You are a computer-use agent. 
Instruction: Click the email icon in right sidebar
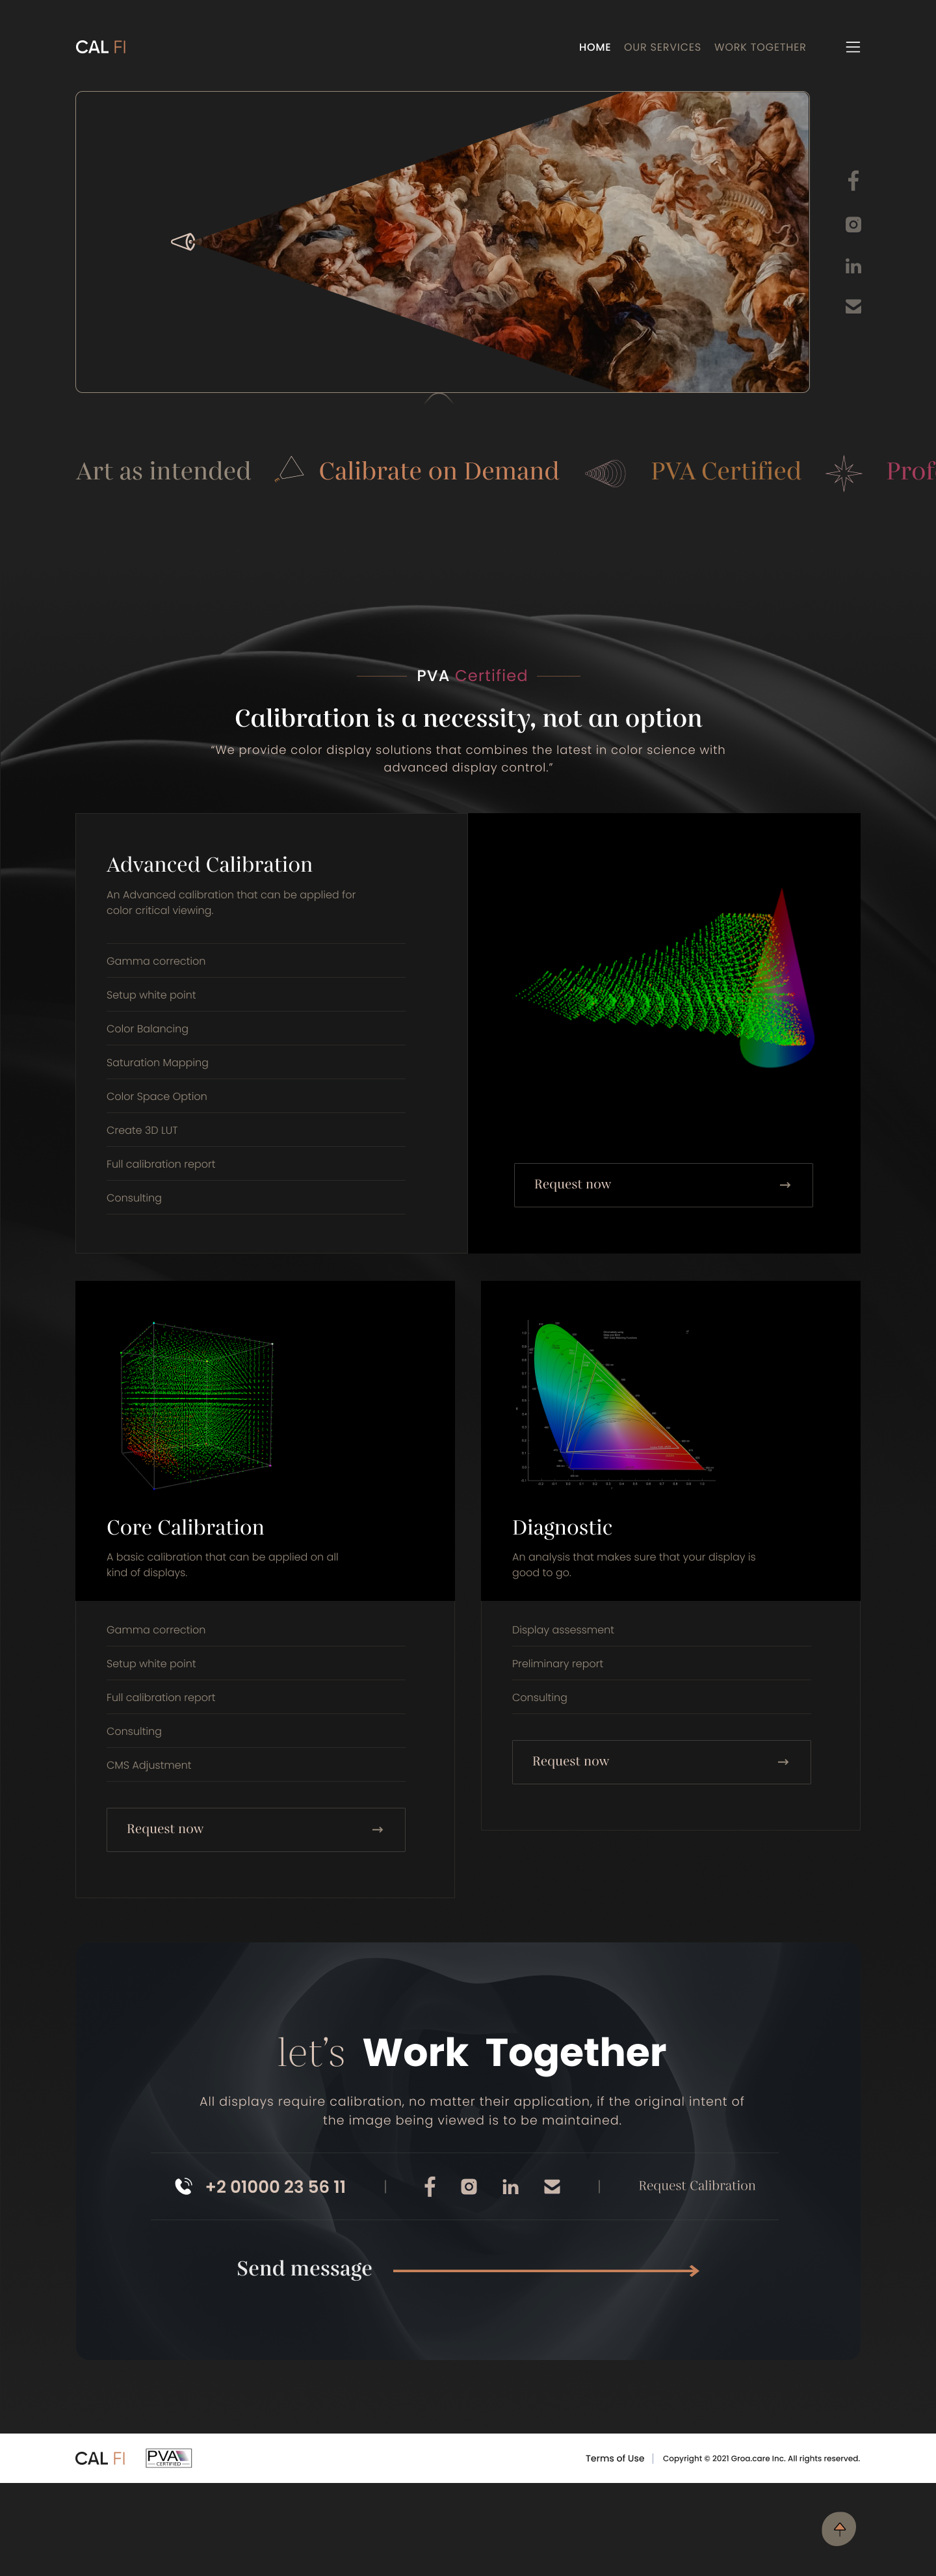click(x=853, y=306)
